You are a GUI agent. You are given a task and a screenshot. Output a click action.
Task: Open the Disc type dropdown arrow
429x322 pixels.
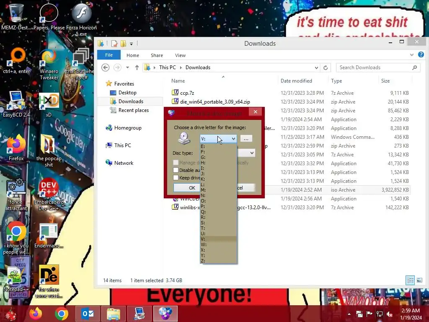[x=252, y=153]
